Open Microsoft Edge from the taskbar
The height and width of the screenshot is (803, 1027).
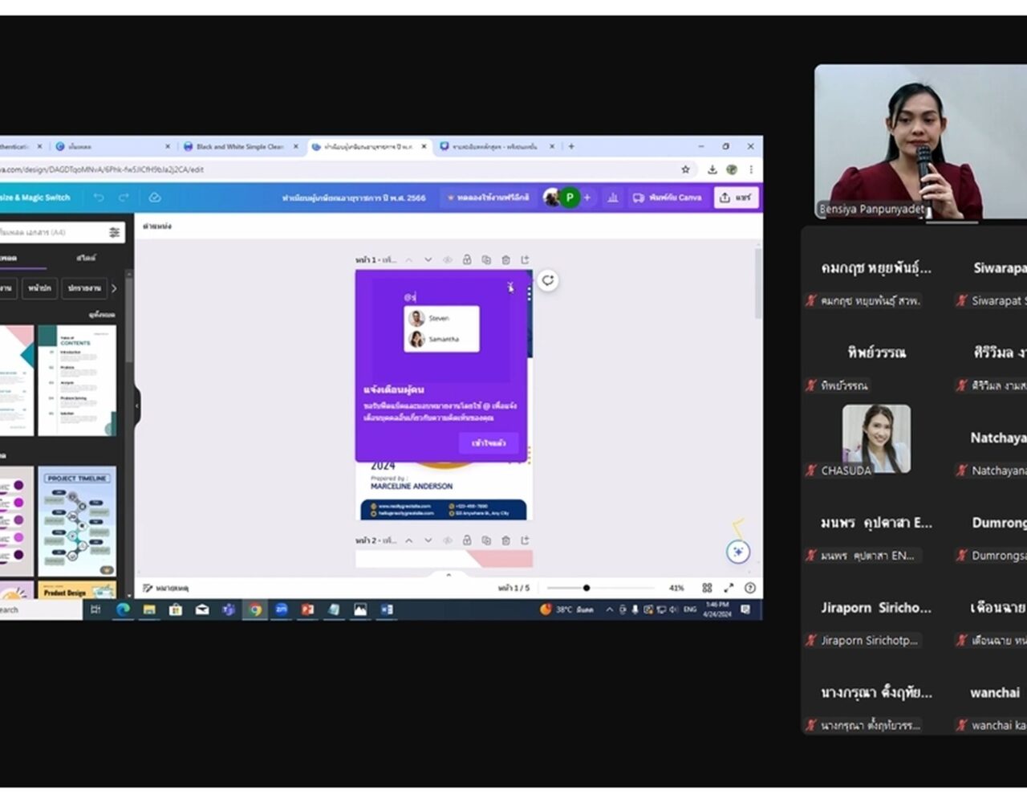pos(123,609)
